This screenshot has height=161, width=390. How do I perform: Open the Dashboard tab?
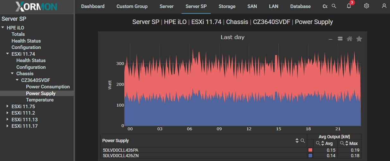click(x=93, y=6)
